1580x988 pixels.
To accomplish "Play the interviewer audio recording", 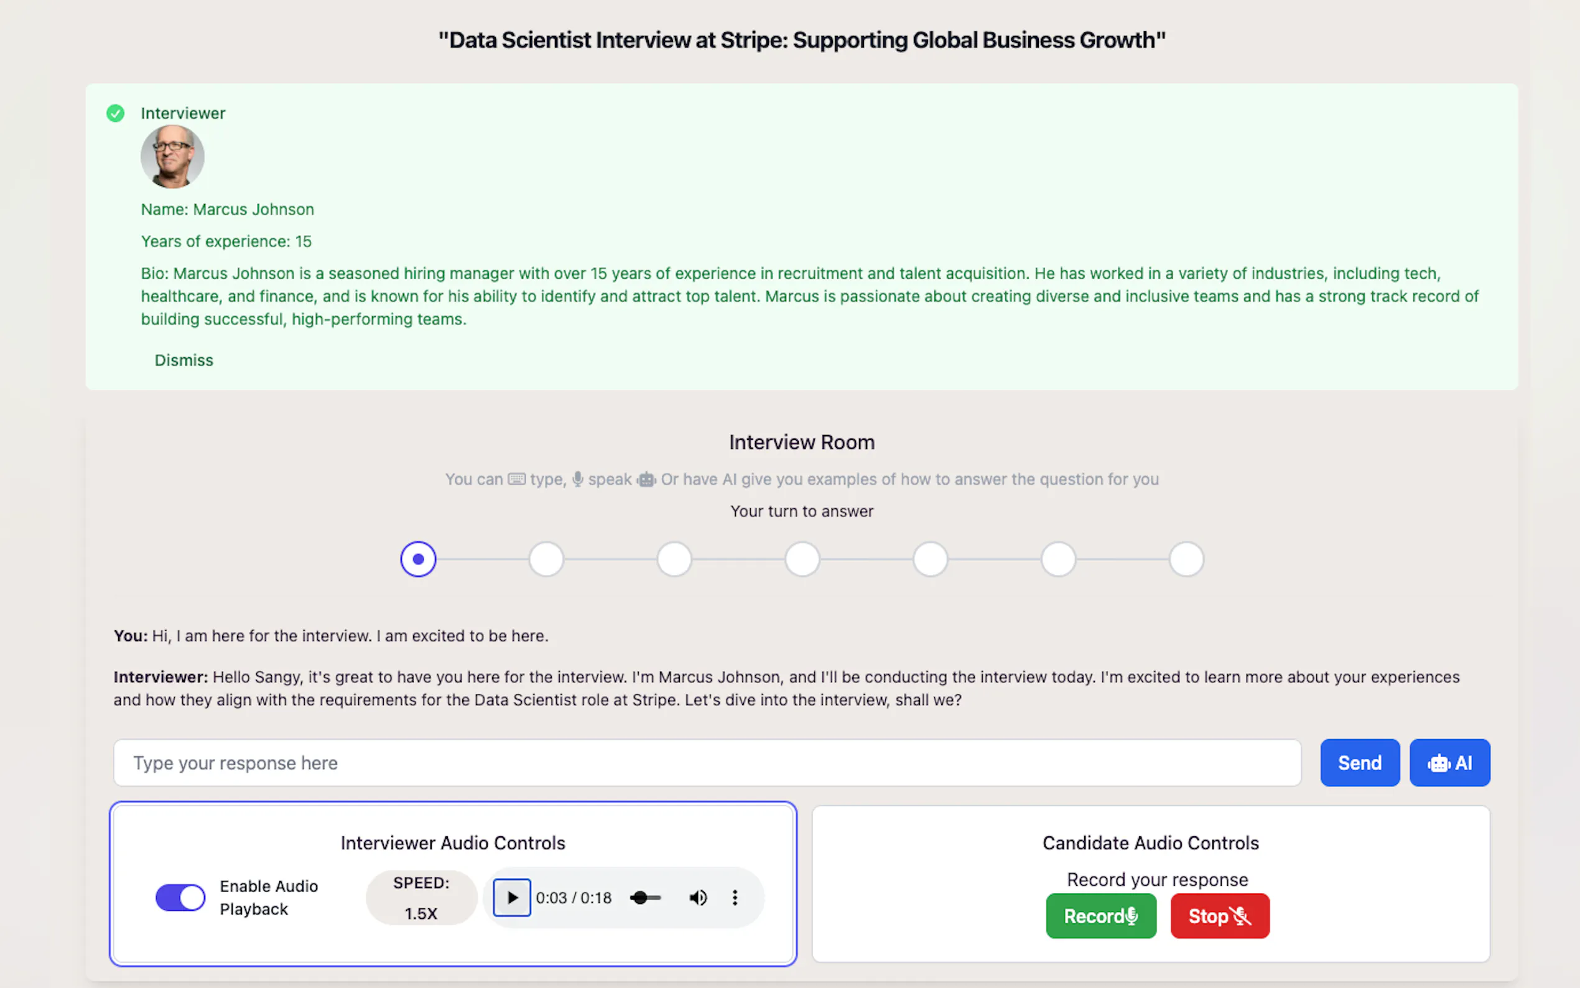I will coord(511,897).
